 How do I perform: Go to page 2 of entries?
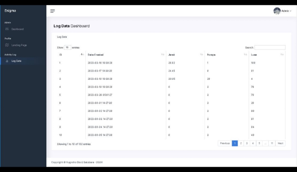coord(241,143)
